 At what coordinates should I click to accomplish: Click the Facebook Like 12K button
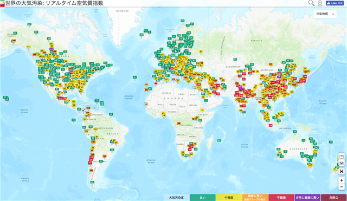click(335, 3)
